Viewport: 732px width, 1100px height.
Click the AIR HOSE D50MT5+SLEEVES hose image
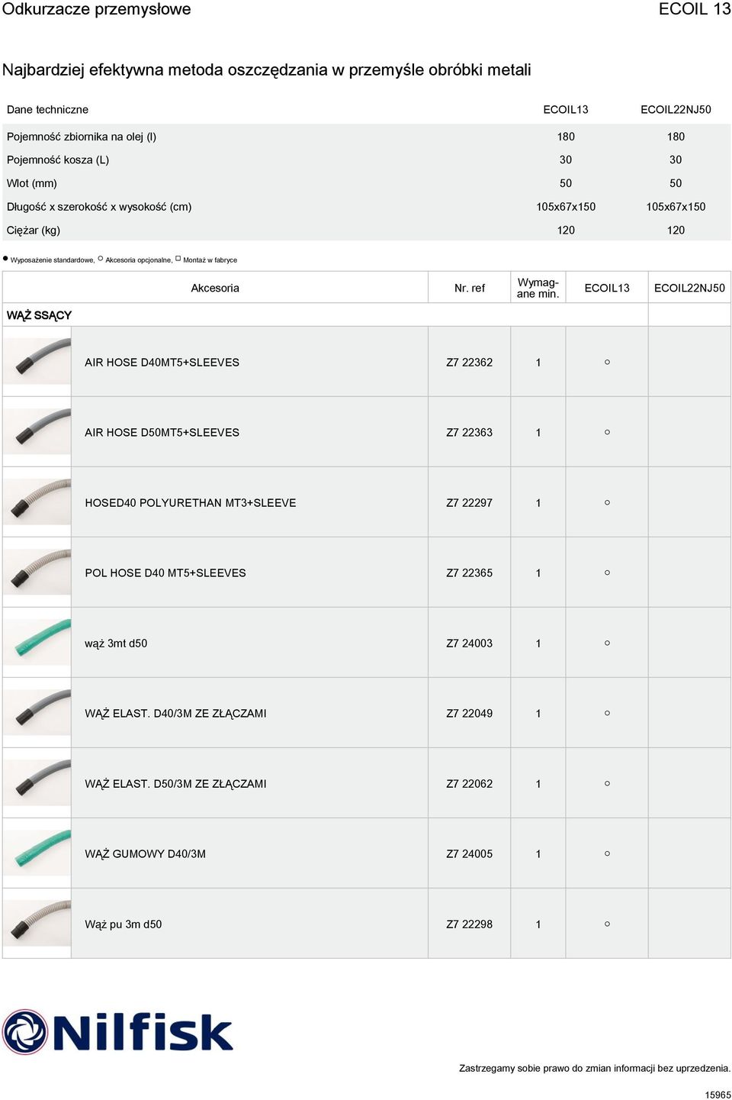[37, 431]
